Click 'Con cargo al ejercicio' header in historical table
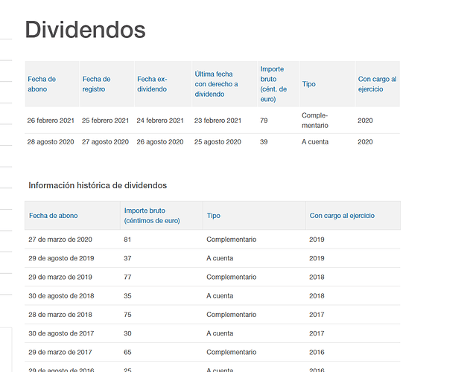Image resolution: width=470 pixels, height=372 pixels. (341, 216)
